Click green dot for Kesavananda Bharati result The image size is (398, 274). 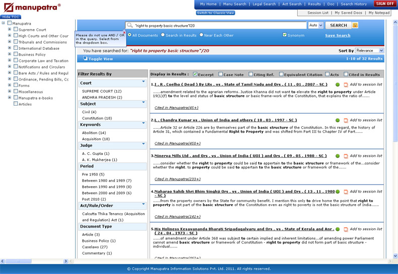pyautogui.click(x=338, y=229)
